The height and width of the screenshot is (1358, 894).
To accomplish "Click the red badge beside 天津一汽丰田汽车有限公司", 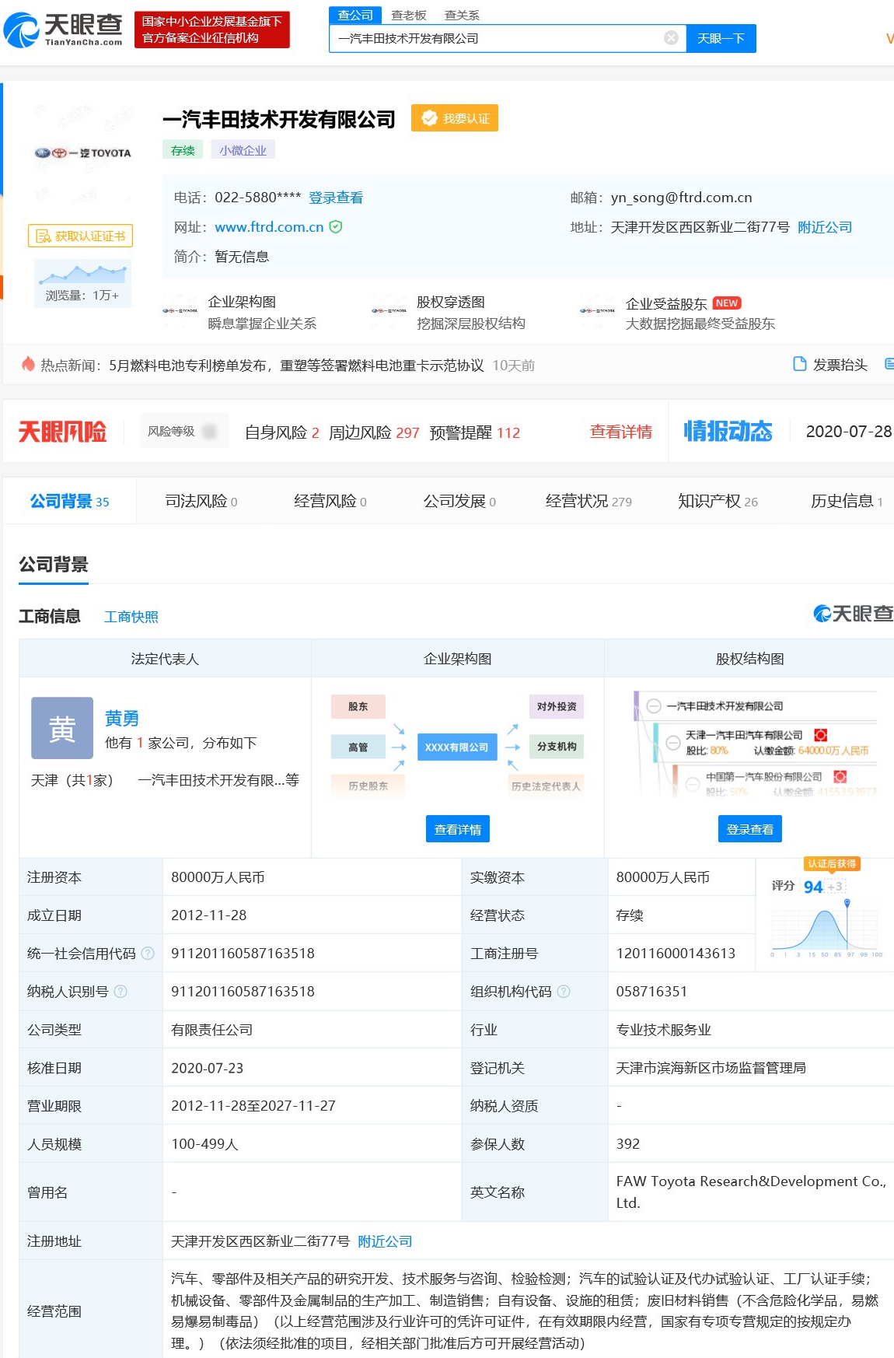I will 820,735.
